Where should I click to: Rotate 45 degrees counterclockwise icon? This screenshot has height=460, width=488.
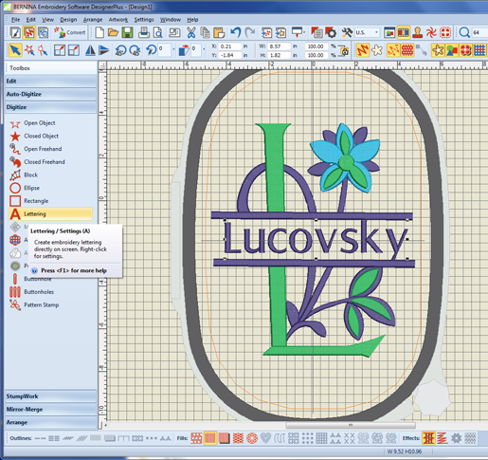120,50
